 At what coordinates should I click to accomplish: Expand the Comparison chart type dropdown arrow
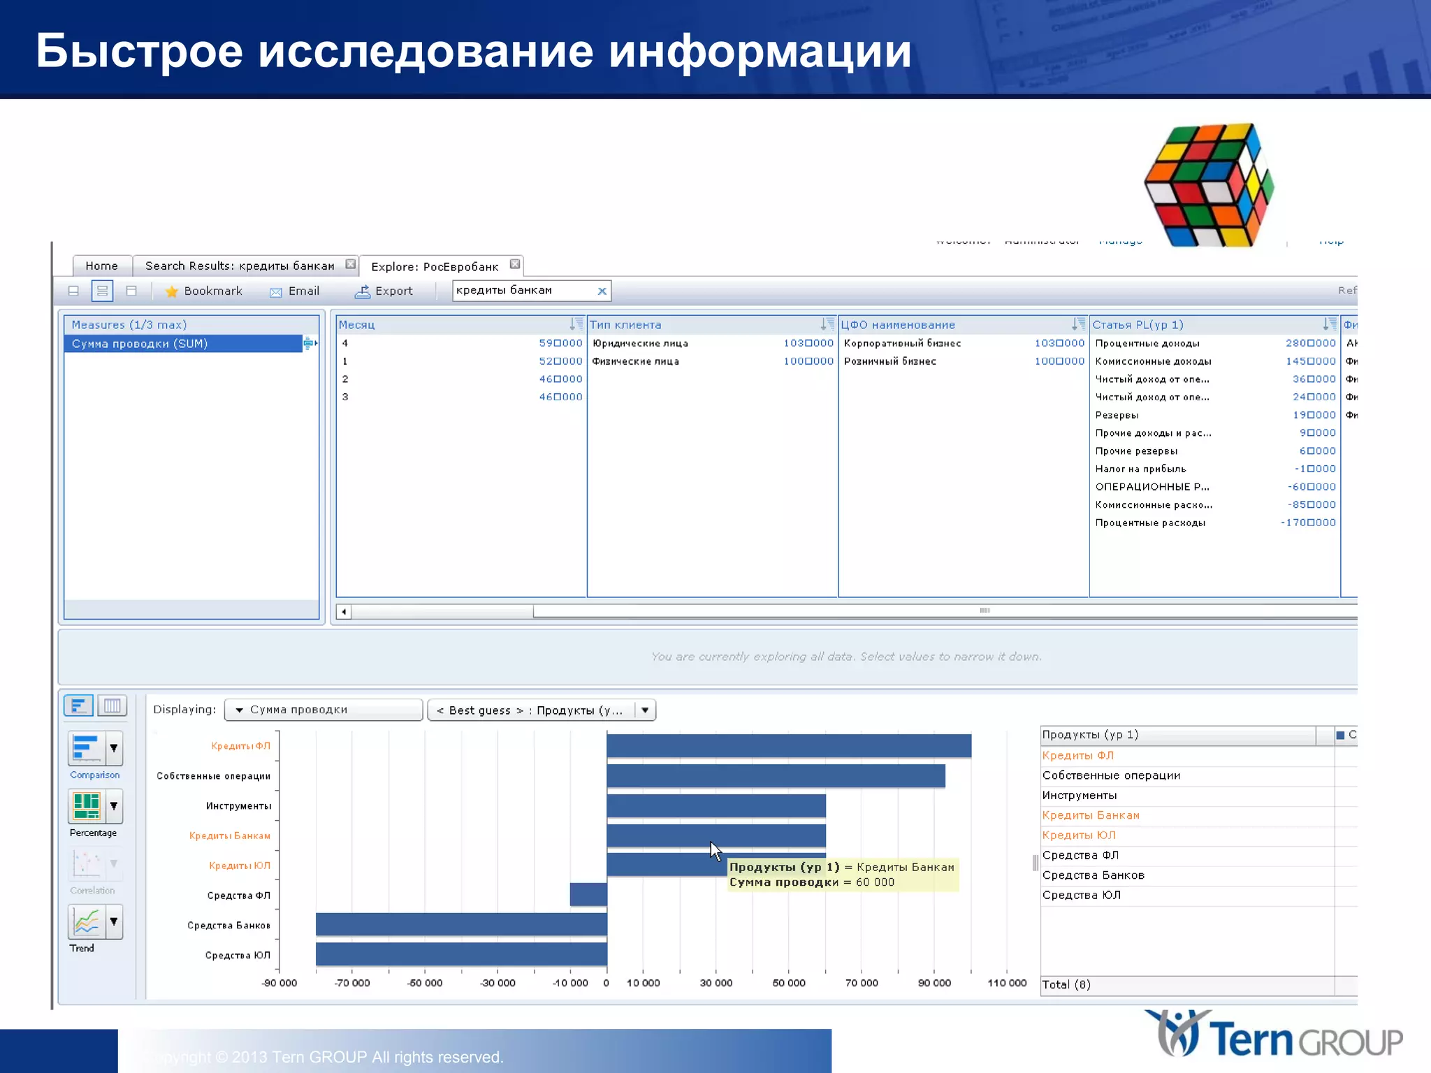click(114, 748)
